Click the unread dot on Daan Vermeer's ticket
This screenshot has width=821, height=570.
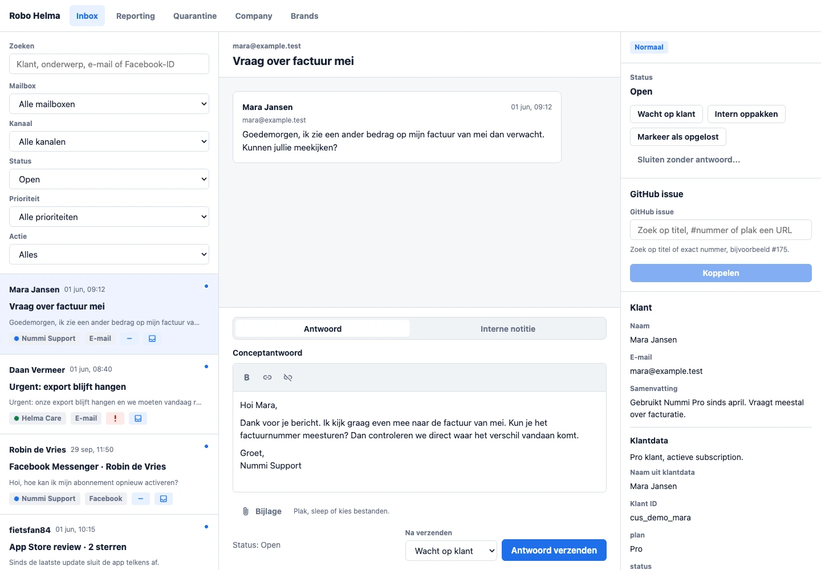(206, 367)
